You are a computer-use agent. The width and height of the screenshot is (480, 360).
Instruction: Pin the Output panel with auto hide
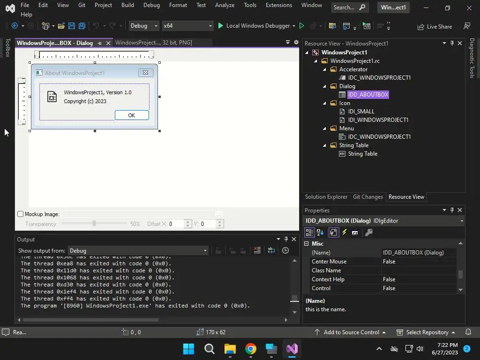tap(286, 239)
